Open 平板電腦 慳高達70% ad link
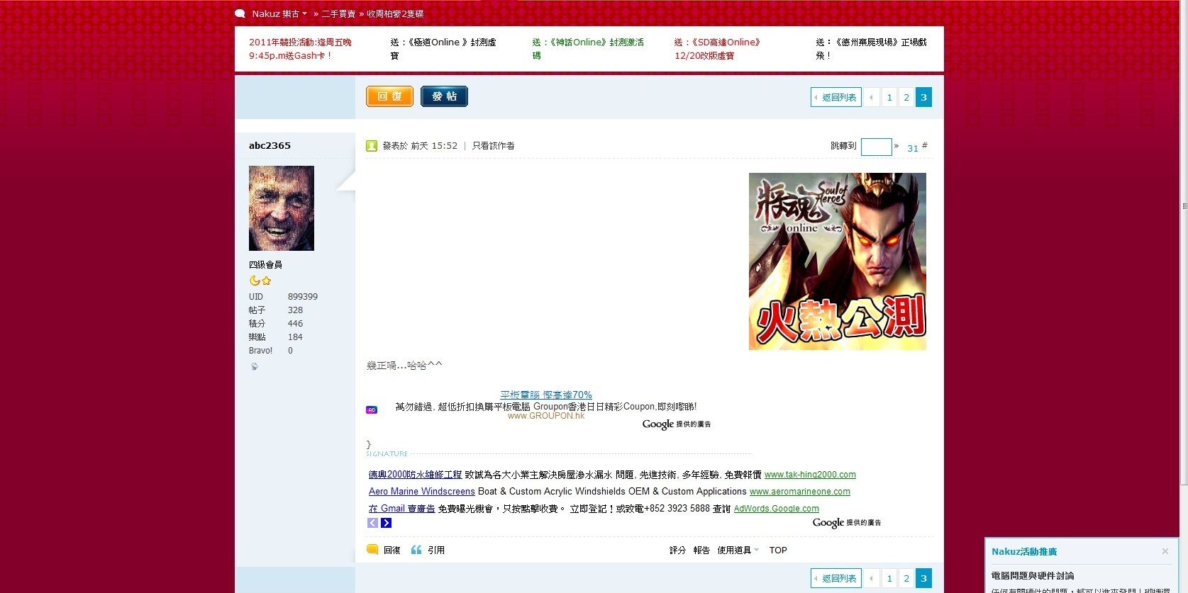This screenshot has height=593, width=1188. pyautogui.click(x=546, y=395)
